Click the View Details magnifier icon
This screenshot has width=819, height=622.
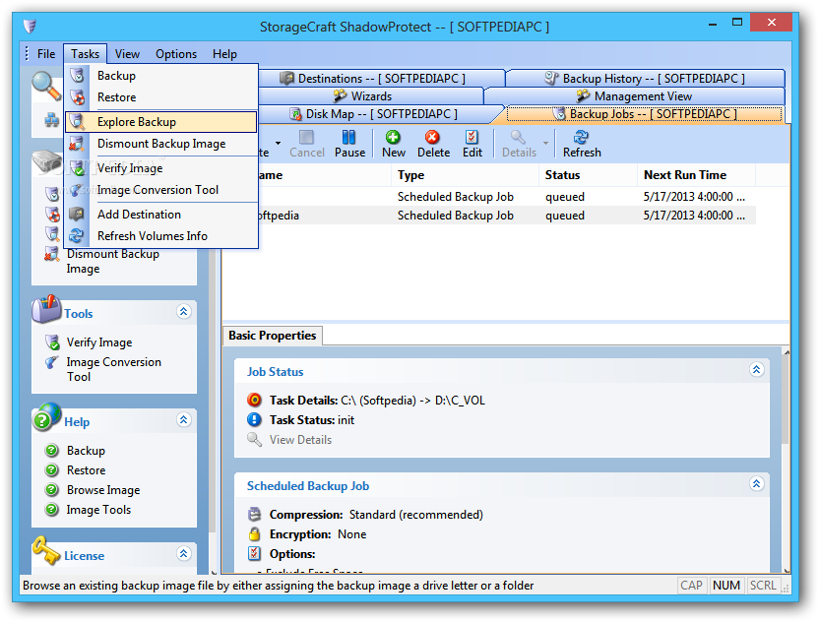click(254, 440)
